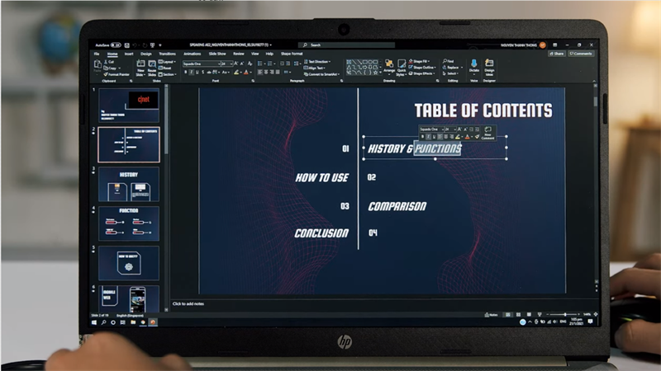The width and height of the screenshot is (661, 371).
Task: Click Decrease Font Size icon
Action: tap(242, 63)
